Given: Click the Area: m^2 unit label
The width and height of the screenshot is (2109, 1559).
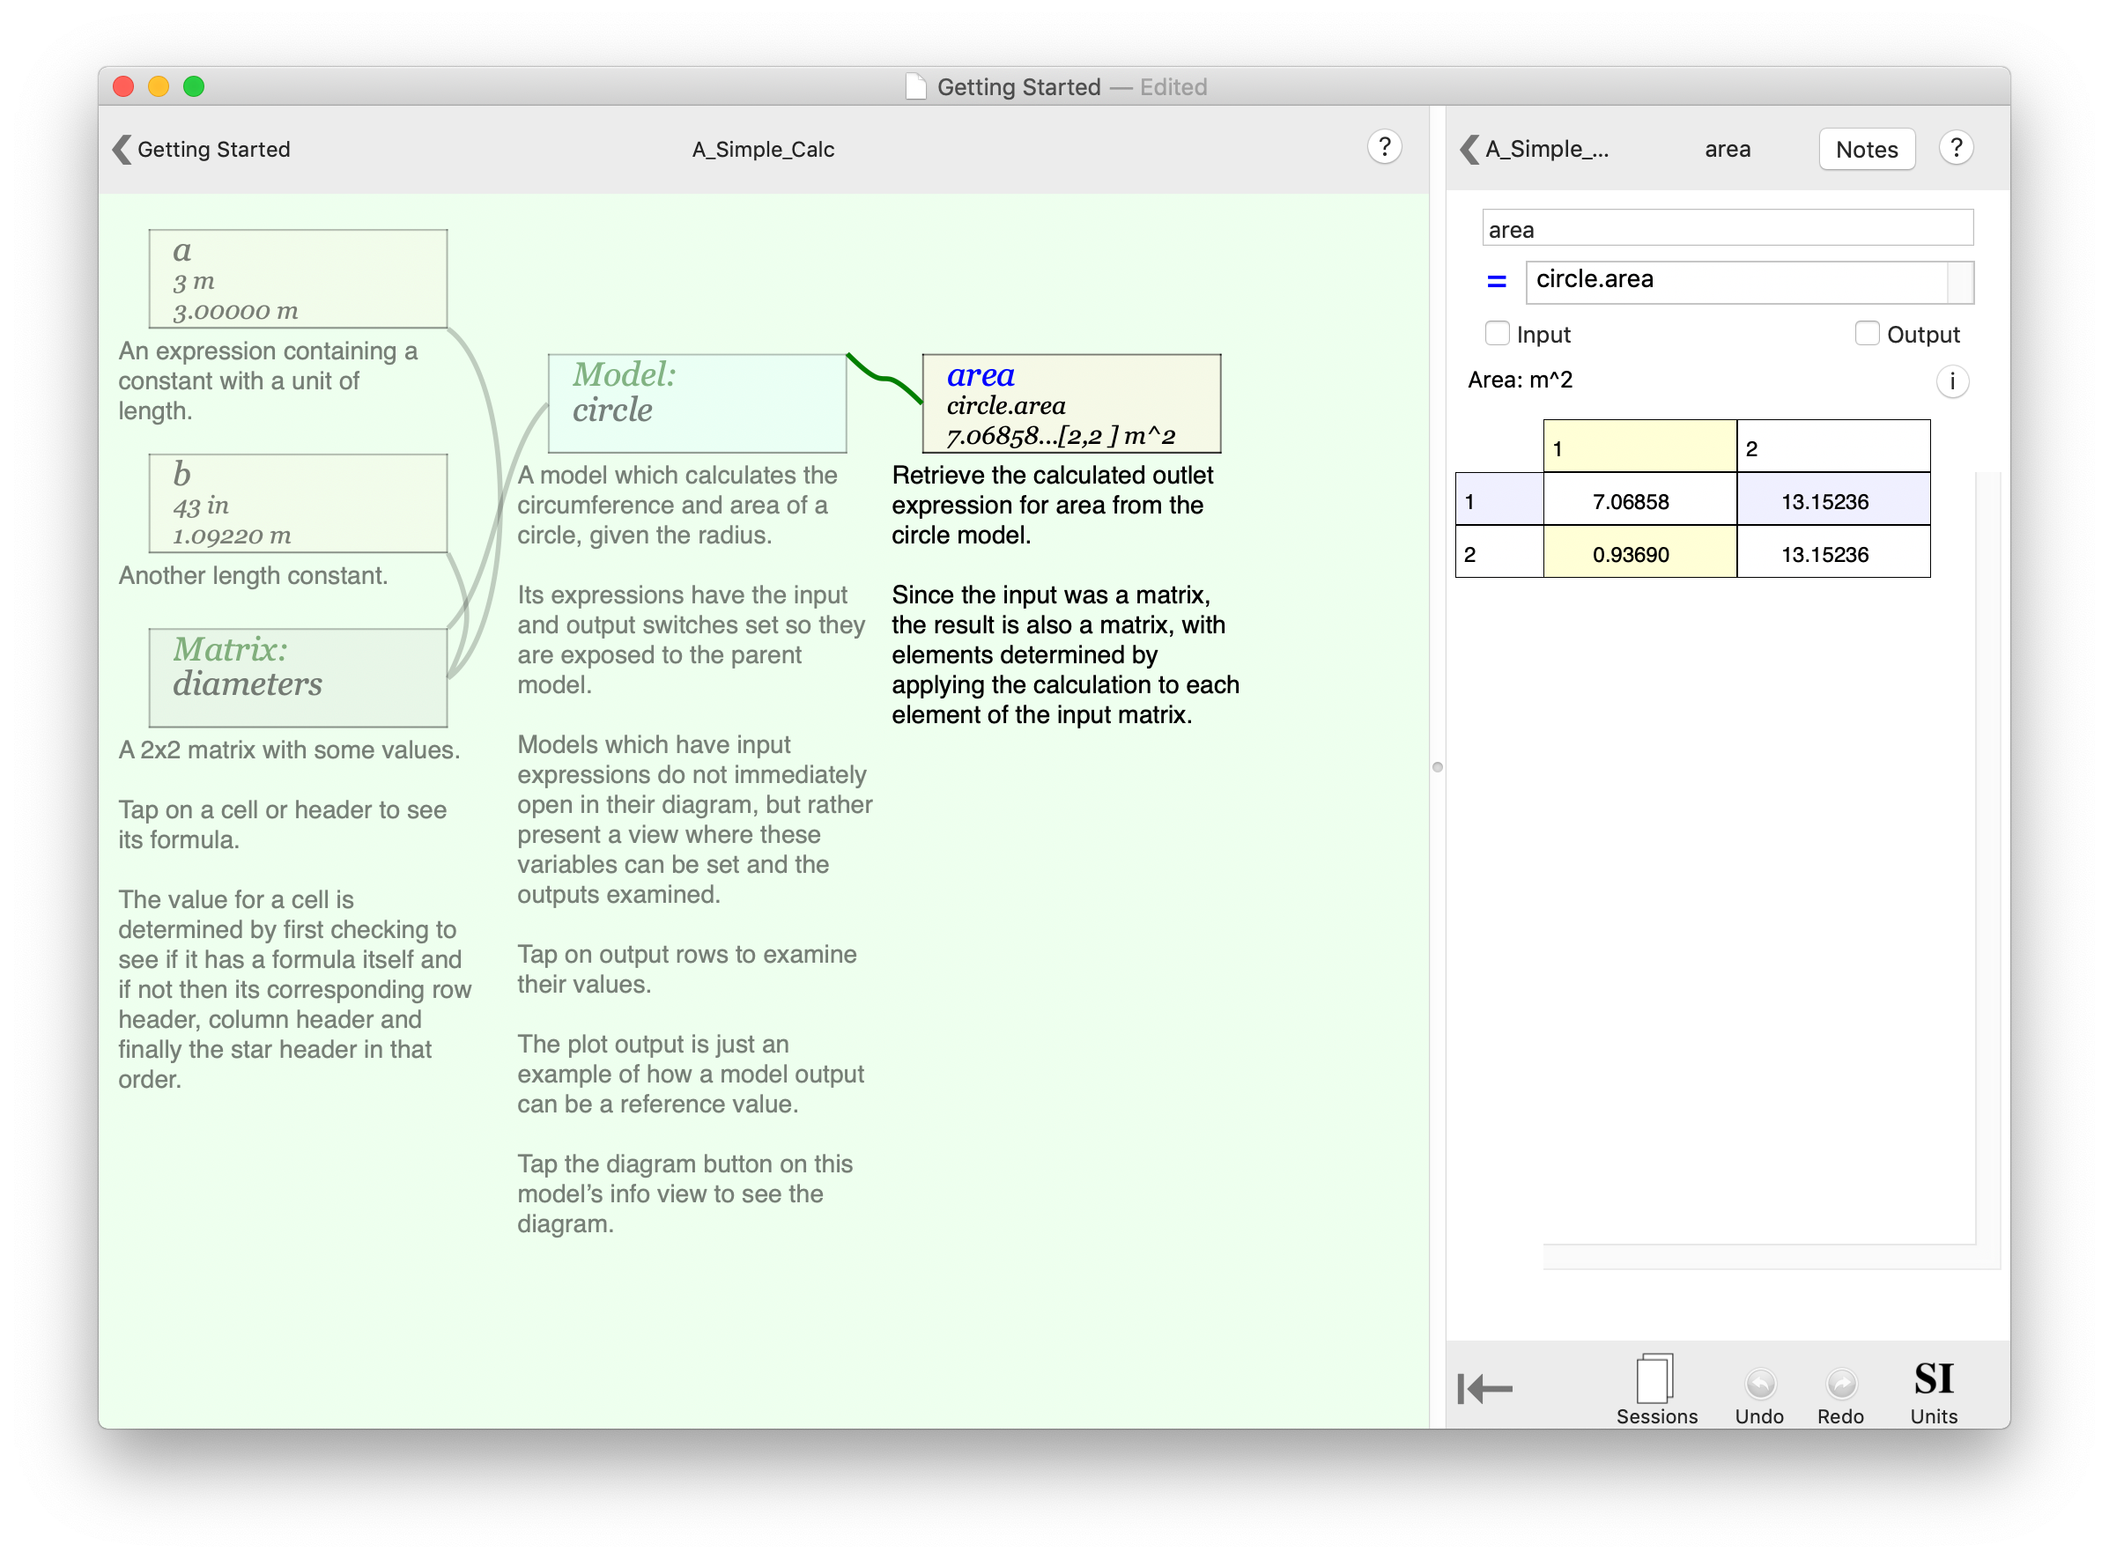Looking at the screenshot, I should click(1520, 380).
